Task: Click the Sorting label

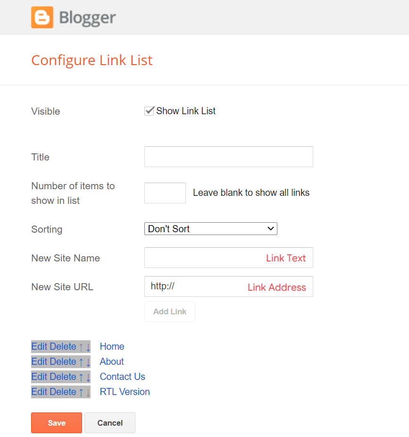Action: (47, 229)
